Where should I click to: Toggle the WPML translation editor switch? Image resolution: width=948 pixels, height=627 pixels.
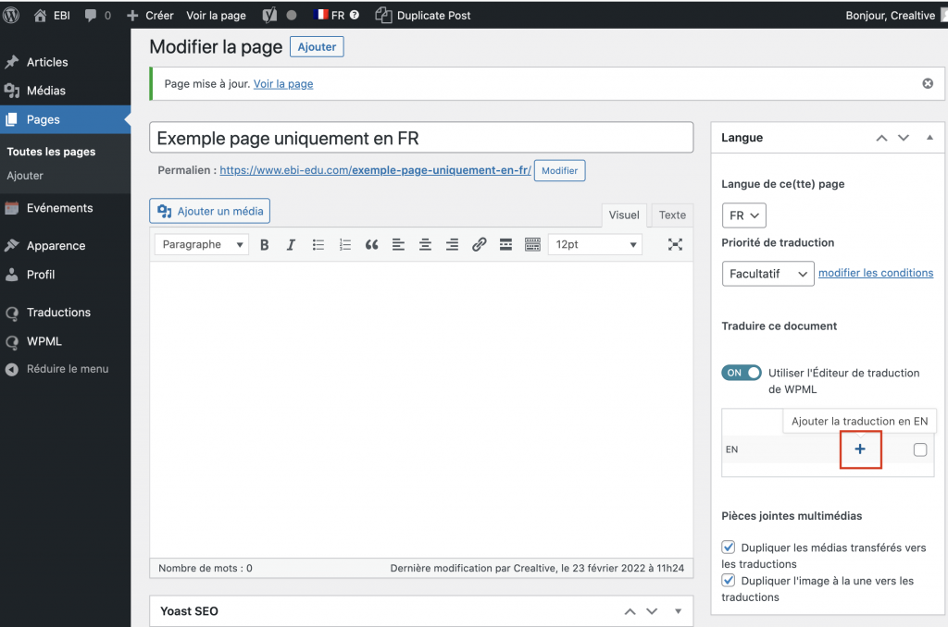(742, 373)
